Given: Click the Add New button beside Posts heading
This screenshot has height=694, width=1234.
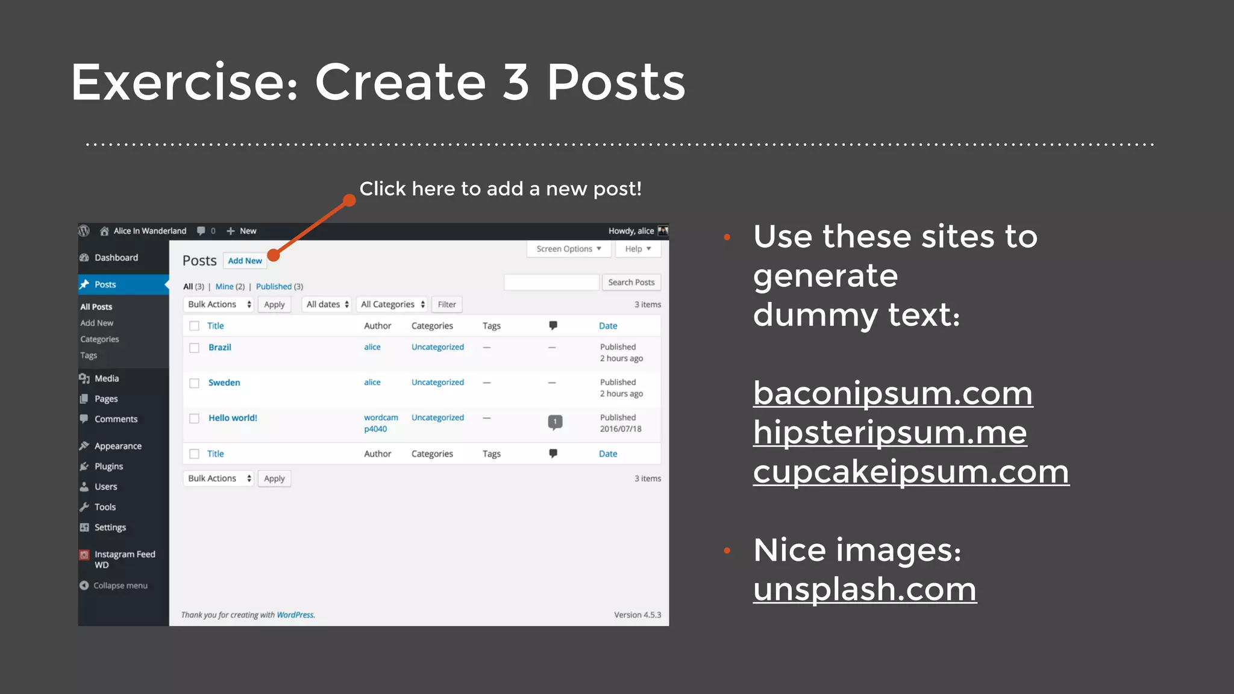Looking at the screenshot, I should 245,261.
